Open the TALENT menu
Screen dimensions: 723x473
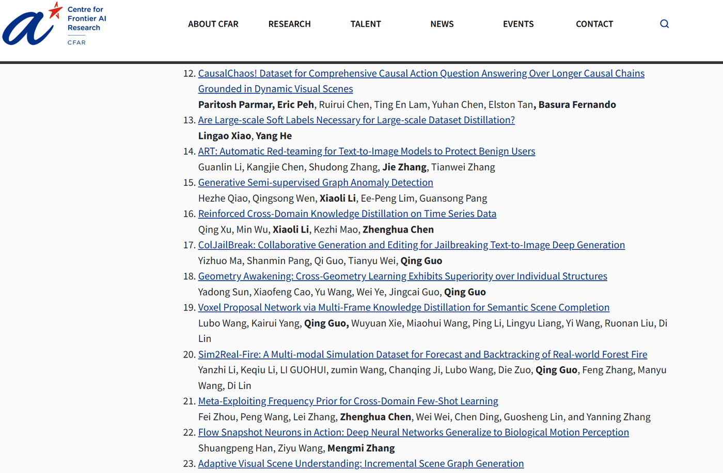coord(366,24)
